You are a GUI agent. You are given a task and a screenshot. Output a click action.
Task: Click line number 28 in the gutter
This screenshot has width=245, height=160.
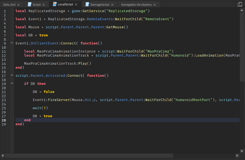click(x=4, y=120)
